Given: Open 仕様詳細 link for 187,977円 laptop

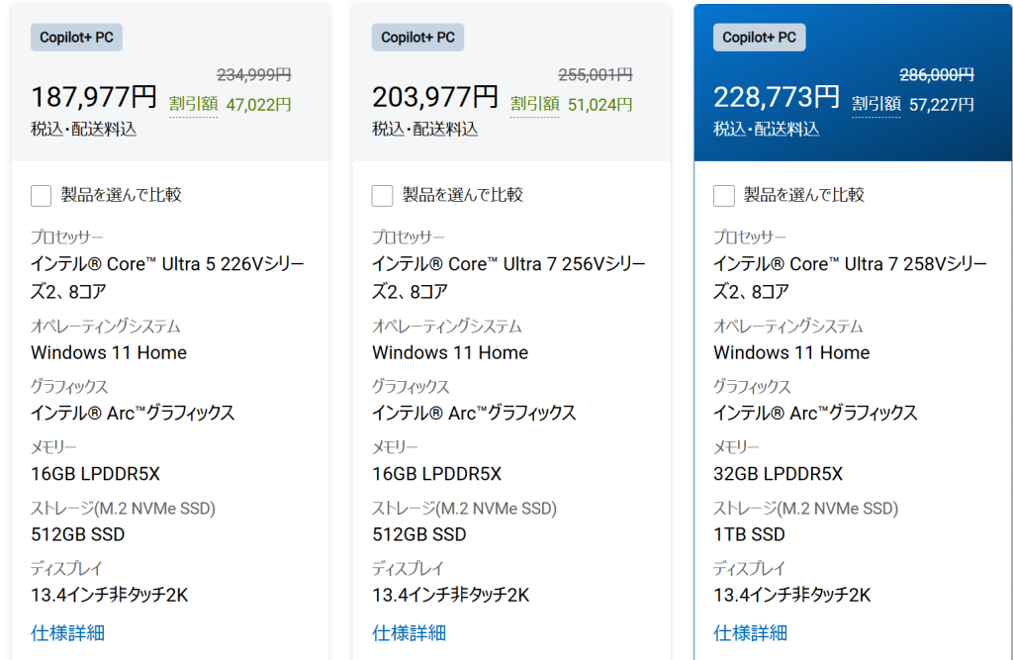Looking at the screenshot, I should (x=68, y=632).
